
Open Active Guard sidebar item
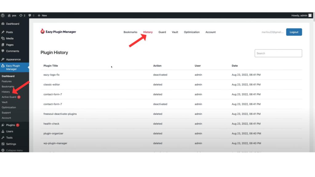tap(9, 97)
